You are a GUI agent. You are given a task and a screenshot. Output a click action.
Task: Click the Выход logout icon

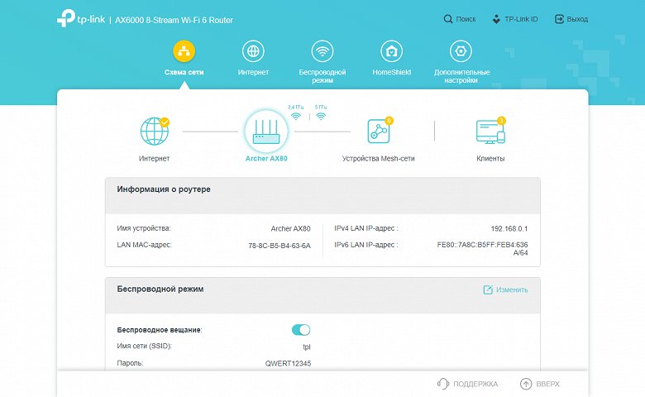560,19
